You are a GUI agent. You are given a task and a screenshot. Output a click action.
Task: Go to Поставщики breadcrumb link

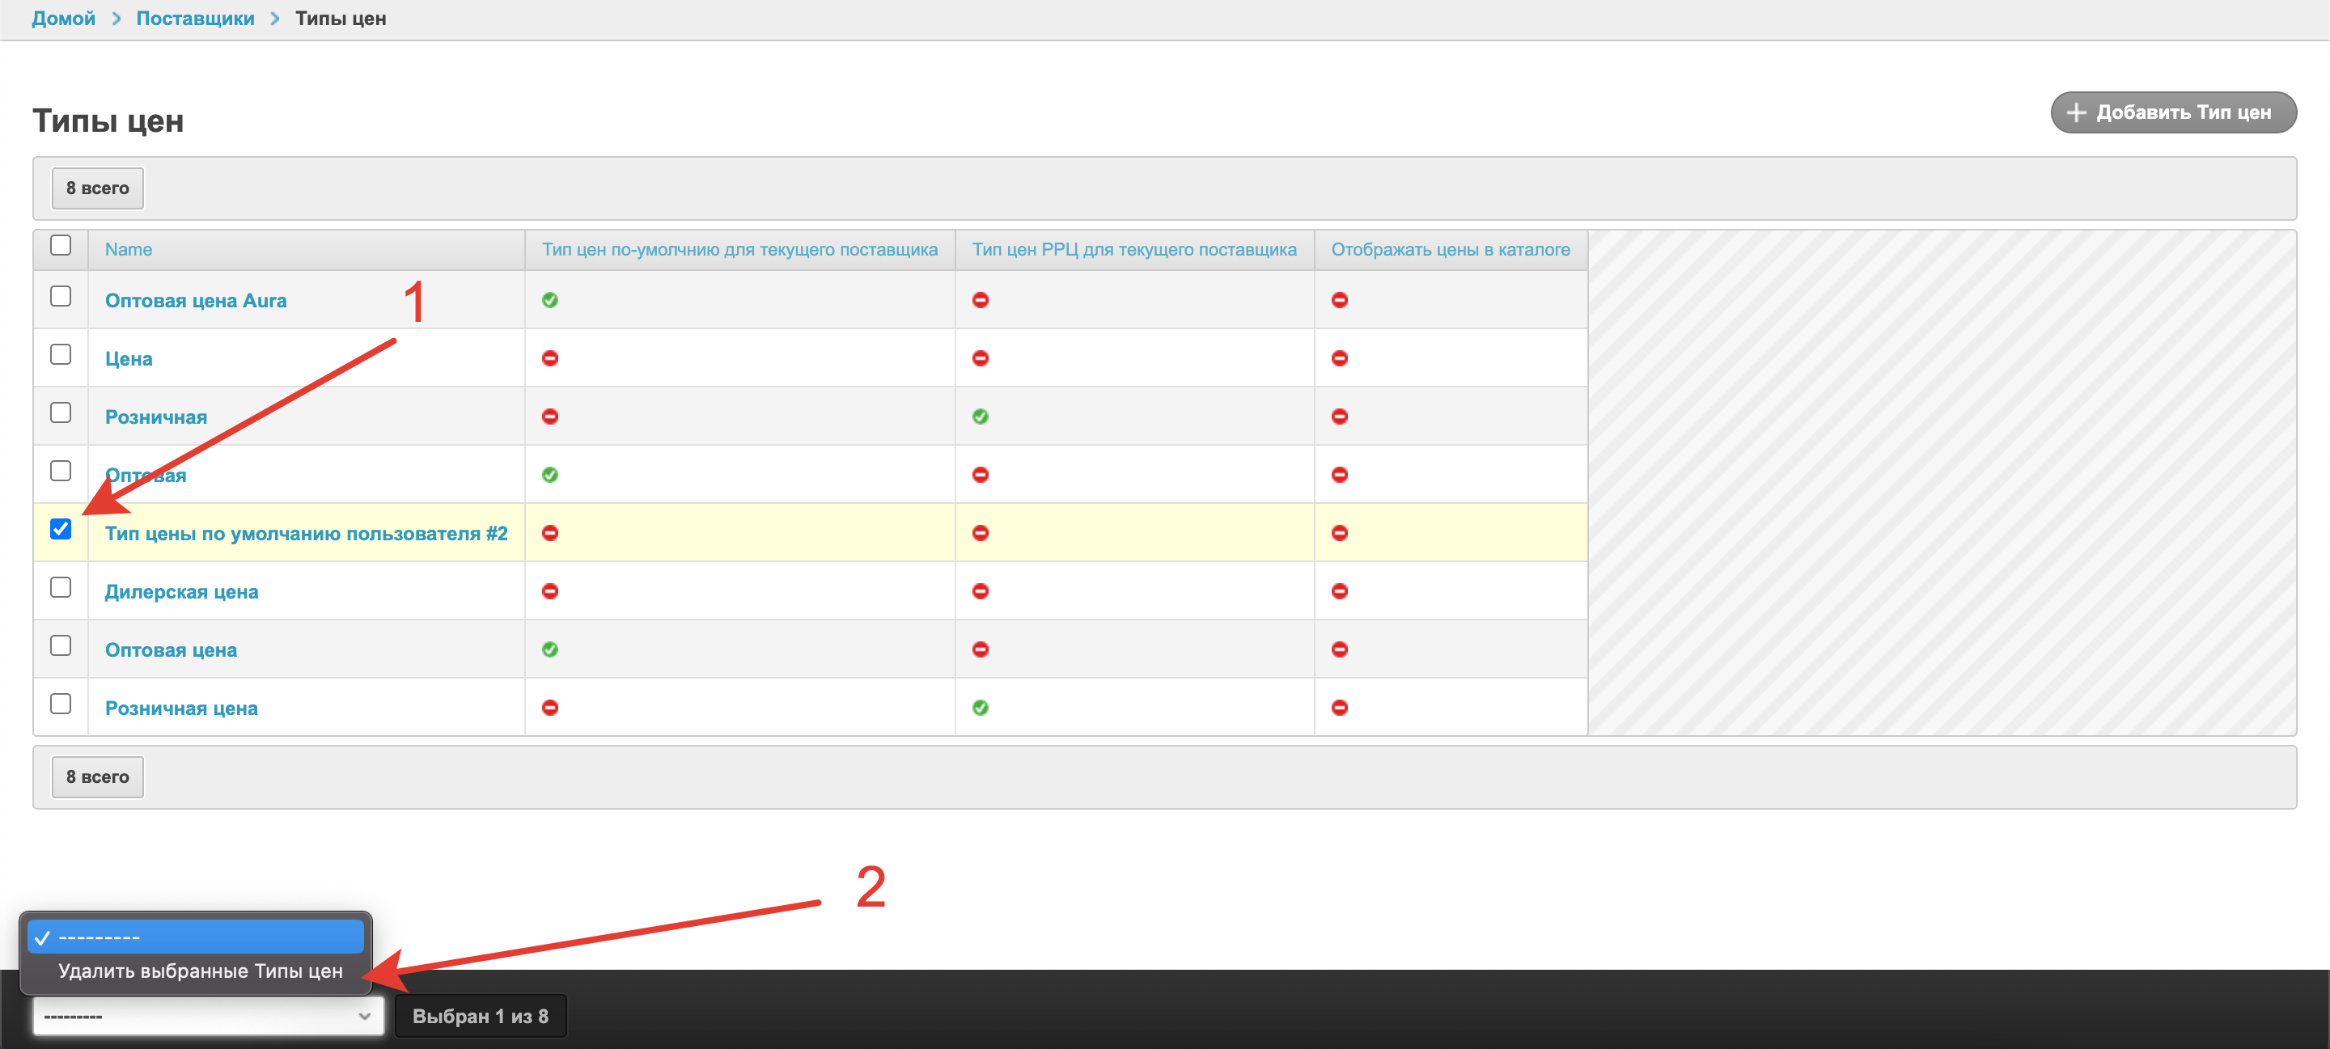pos(195,18)
